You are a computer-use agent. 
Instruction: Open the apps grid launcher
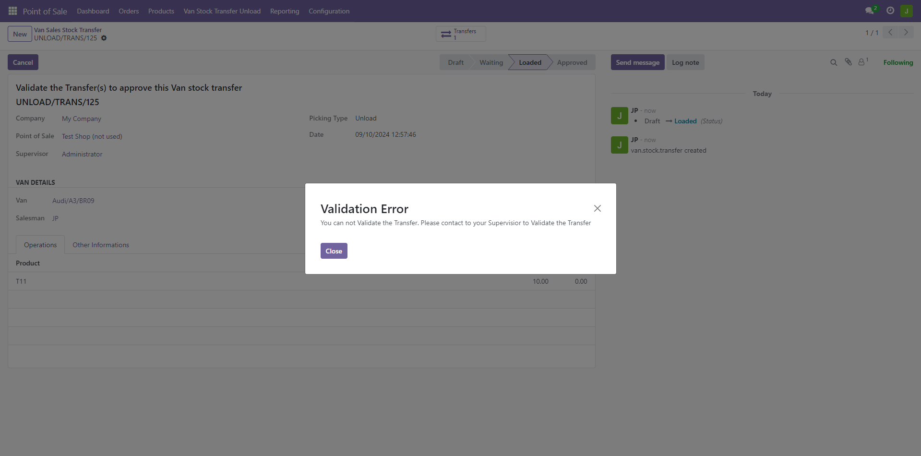pos(12,10)
